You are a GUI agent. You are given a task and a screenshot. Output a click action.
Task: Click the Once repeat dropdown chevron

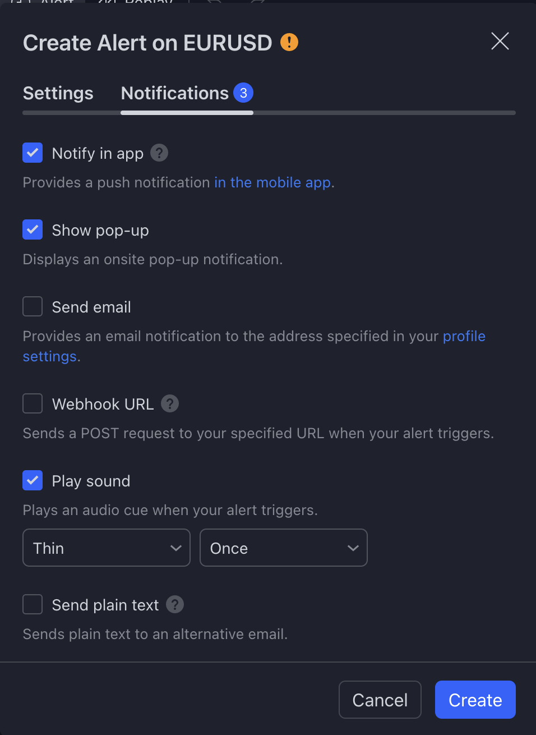(353, 548)
